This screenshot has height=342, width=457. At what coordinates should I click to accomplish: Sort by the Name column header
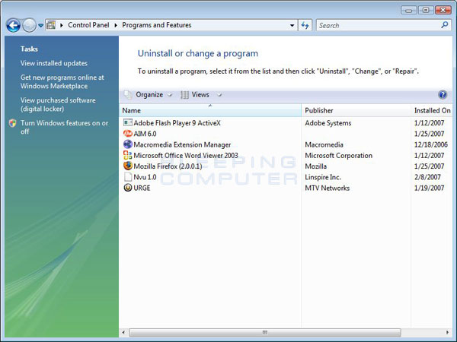tap(210, 110)
